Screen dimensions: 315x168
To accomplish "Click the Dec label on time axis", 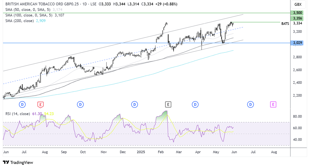I will (x=123, y=152).
